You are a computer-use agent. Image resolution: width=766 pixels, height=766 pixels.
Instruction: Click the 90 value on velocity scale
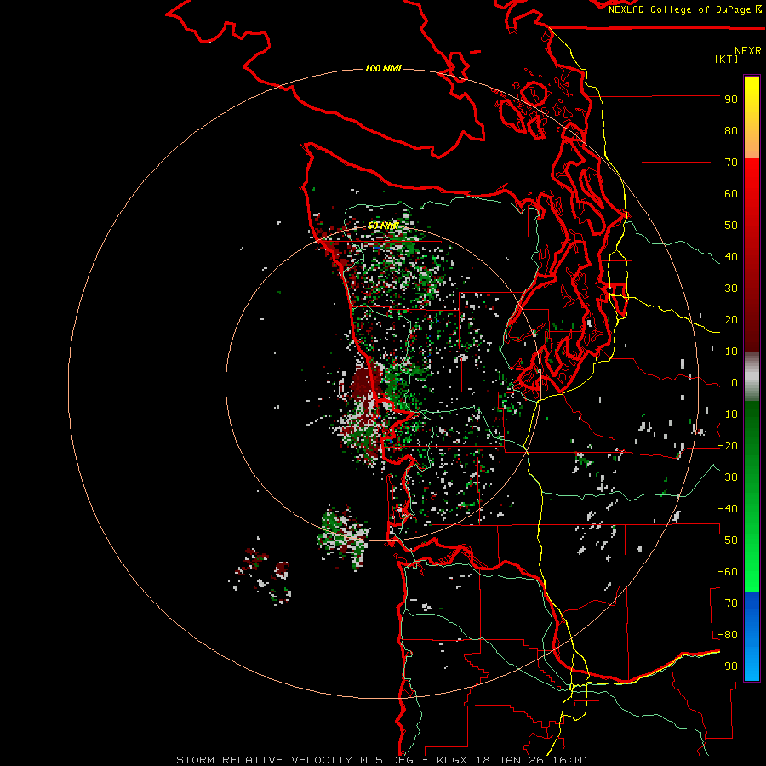(731, 100)
